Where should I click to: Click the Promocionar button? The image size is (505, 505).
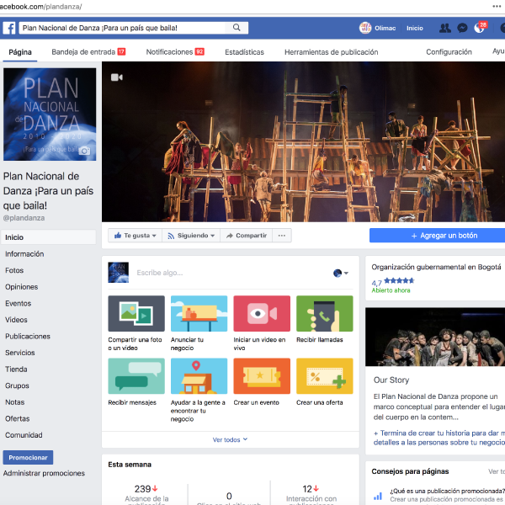(x=28, y=457)
